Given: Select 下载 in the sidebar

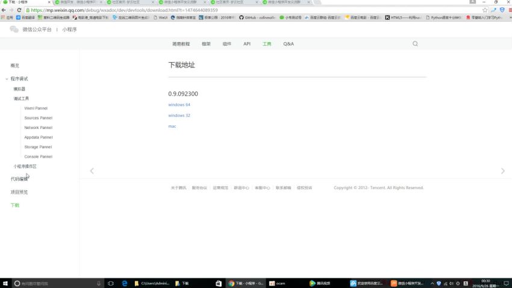Looking at the screenshot, I should point(14,205).
